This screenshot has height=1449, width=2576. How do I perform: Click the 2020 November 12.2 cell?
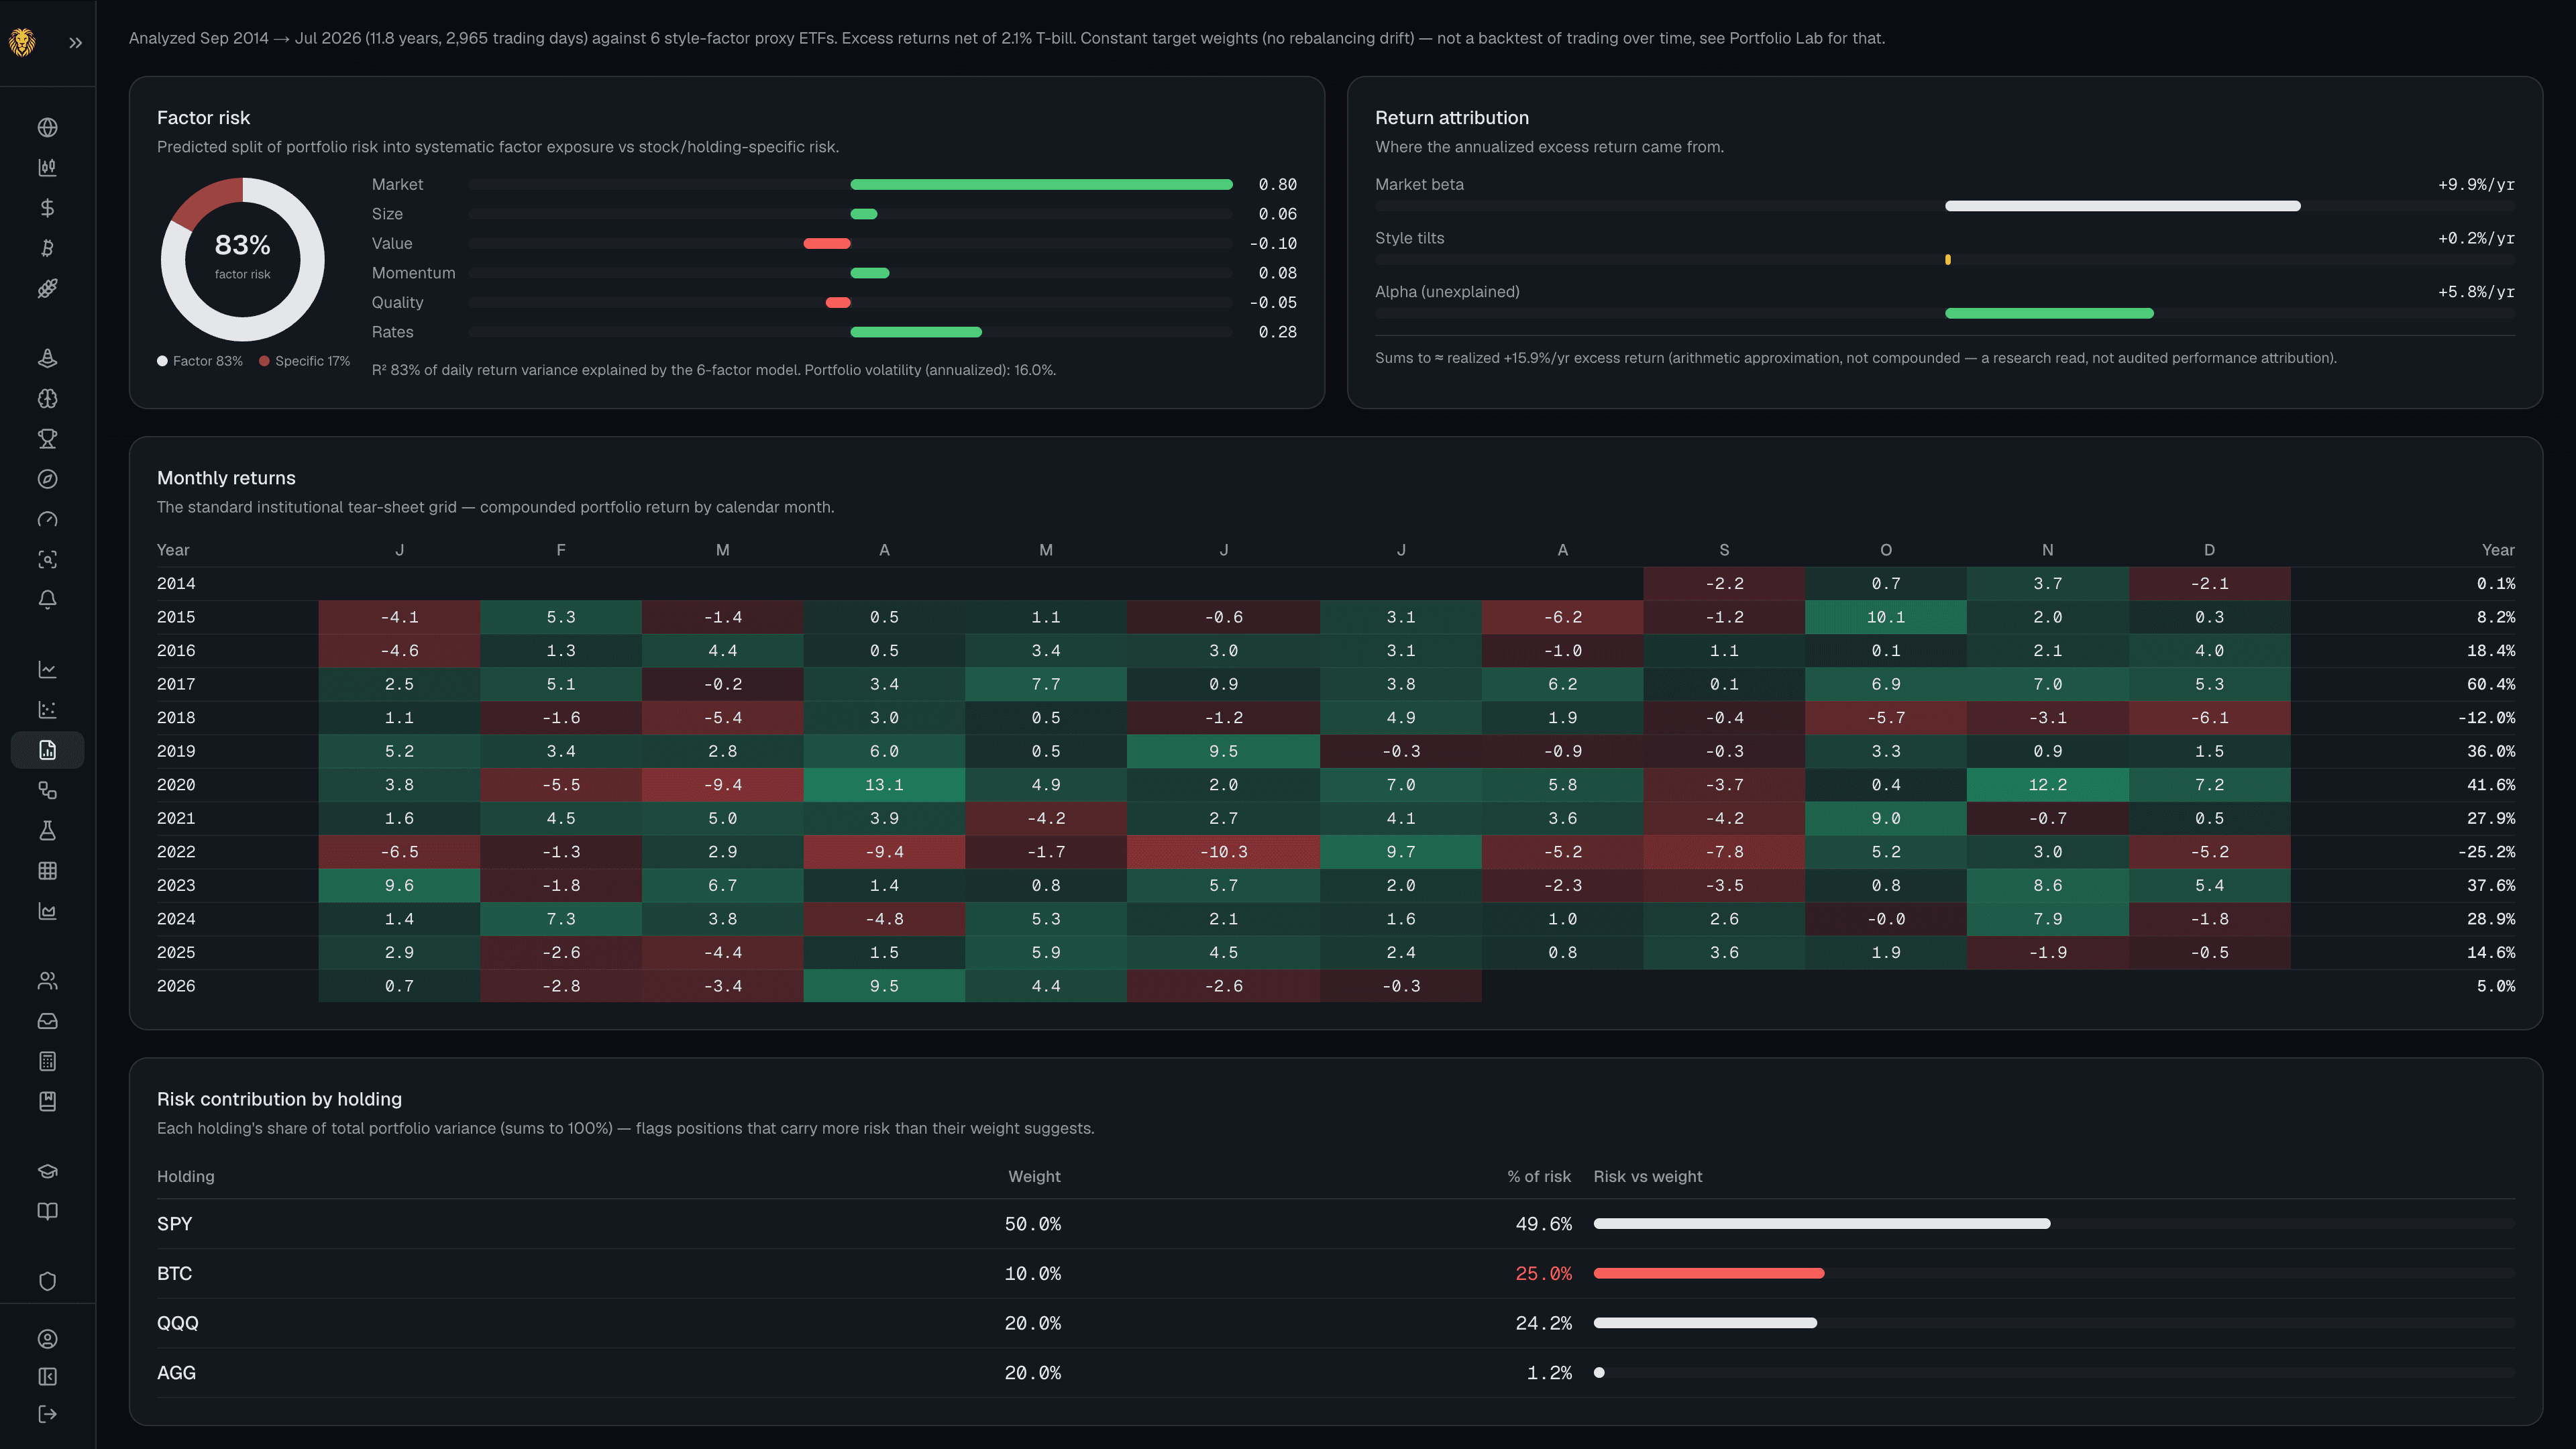click(2047, 785)
